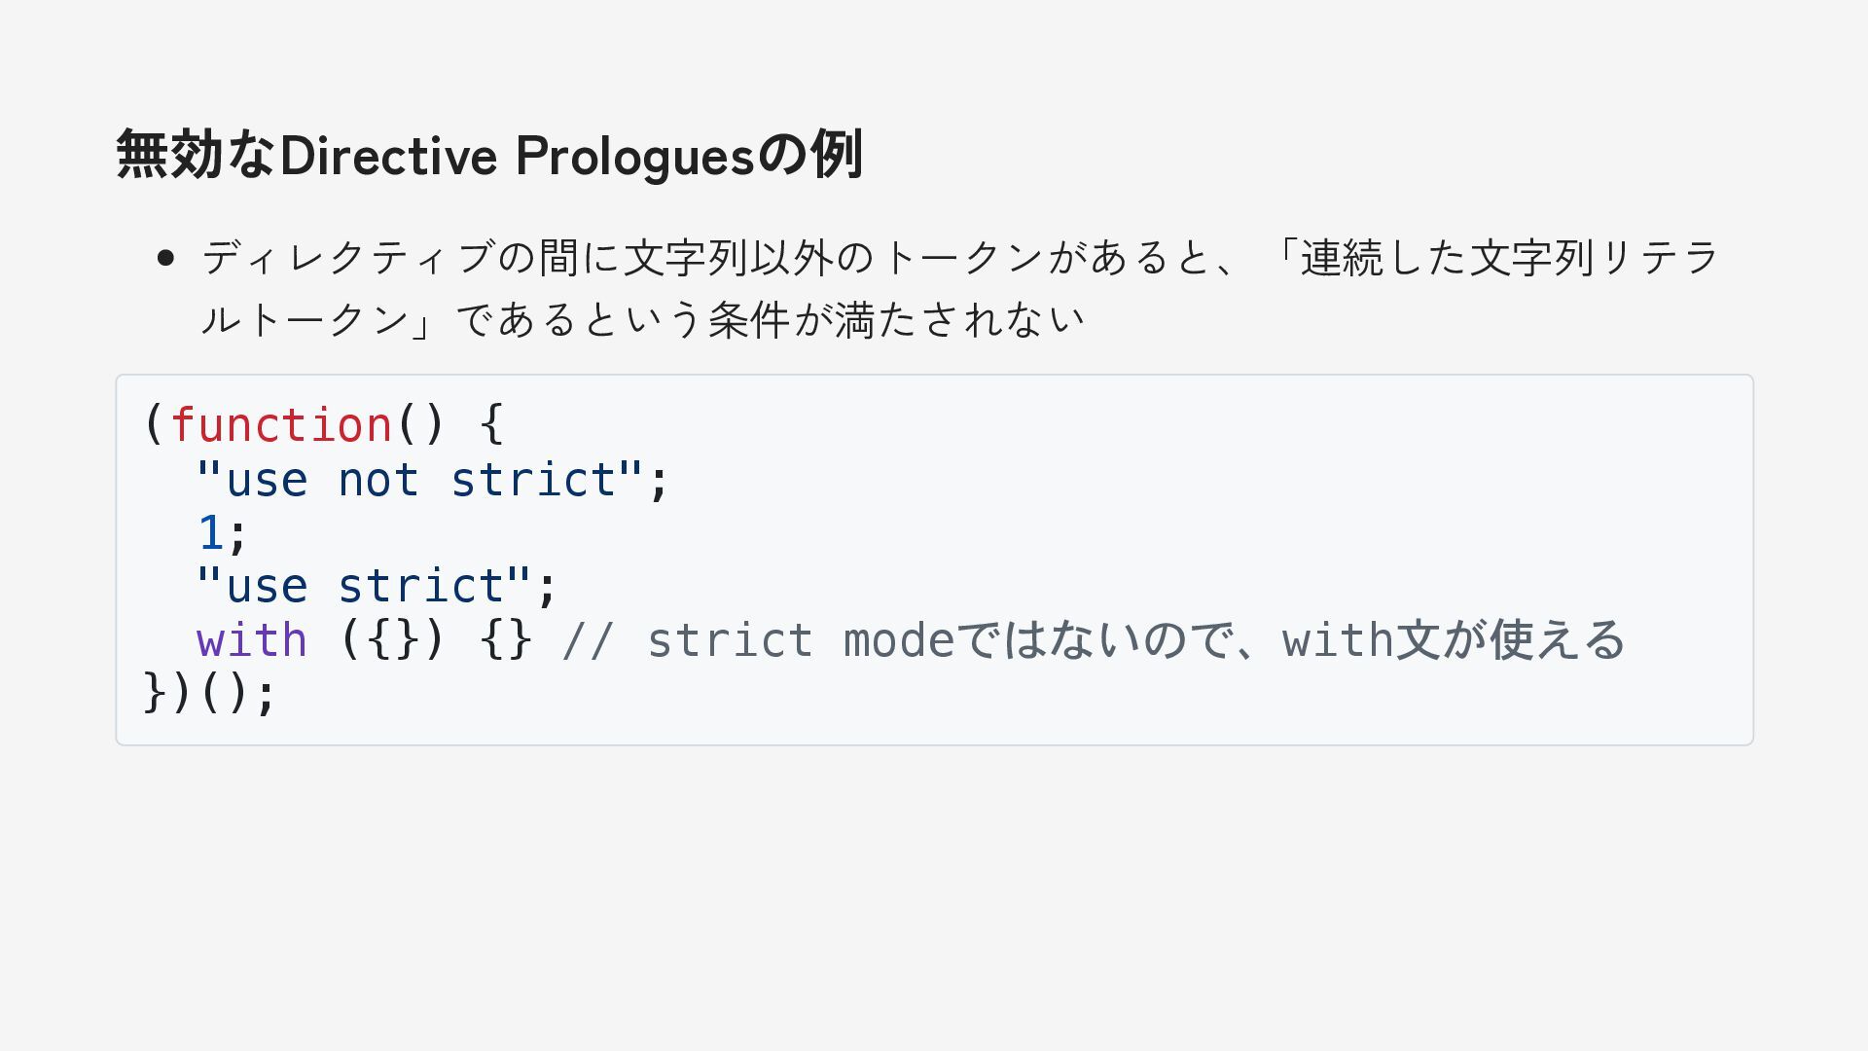Click the closing "})();" code line
Viewport: 1868px width, 1051px height.
210,694
